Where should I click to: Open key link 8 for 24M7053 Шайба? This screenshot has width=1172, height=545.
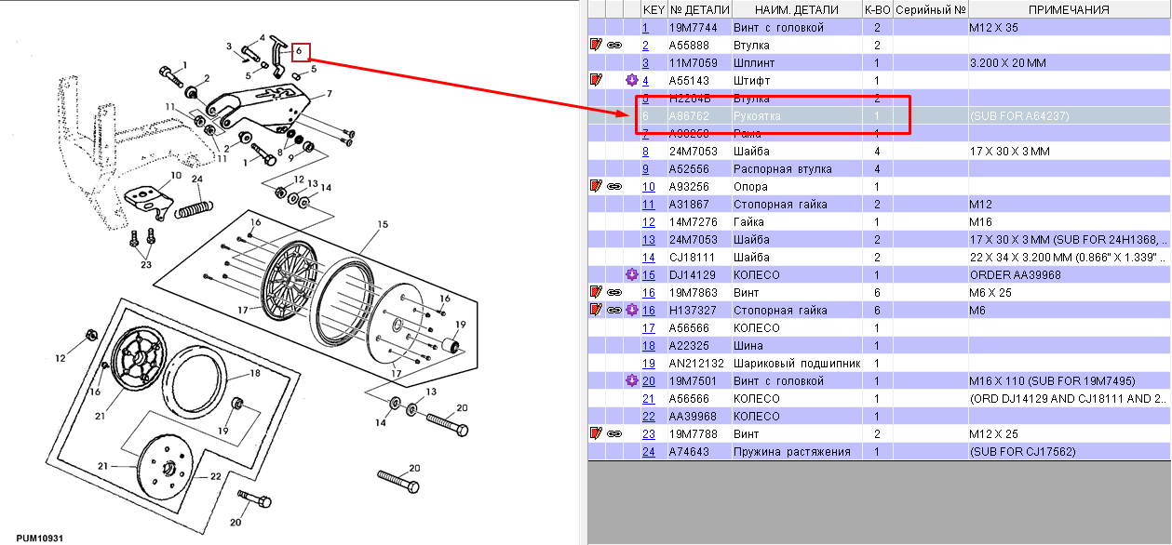pyautogui.click(x=645, y=151)
